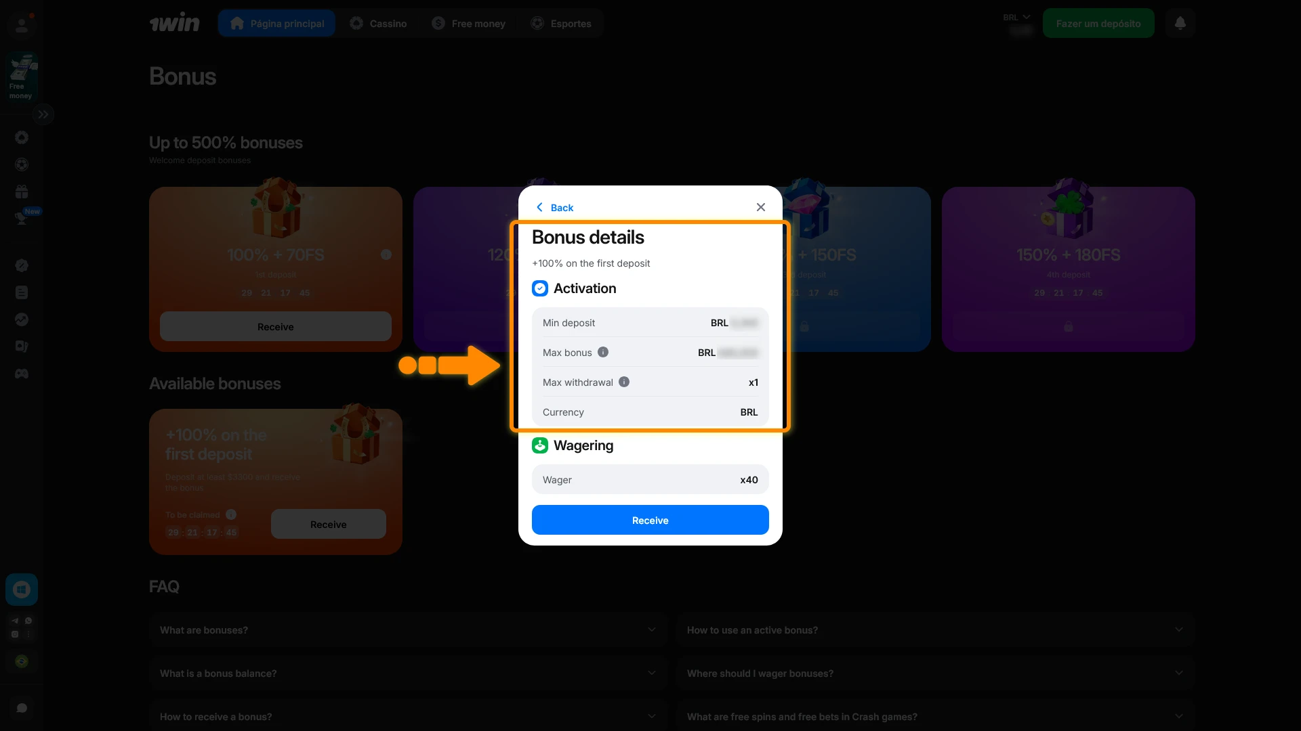Image resolution: width=1301 pixels, height=731 pixels.
Task: Open the BRL currency dropdown
Action: pos(1017,18)
